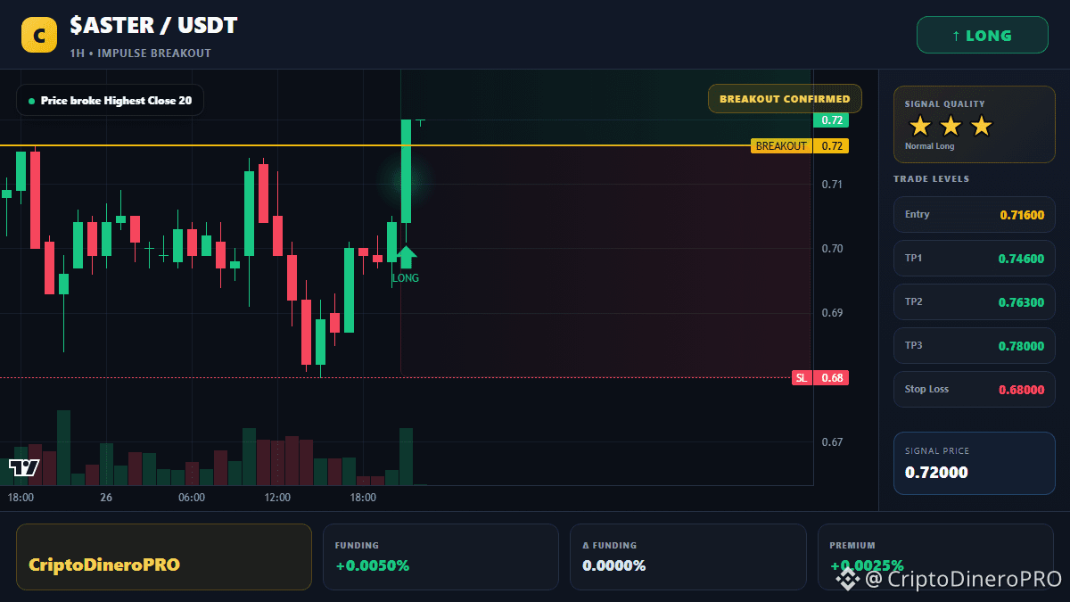
Task: Click the first signal quality star
Action: click(920, 126)
